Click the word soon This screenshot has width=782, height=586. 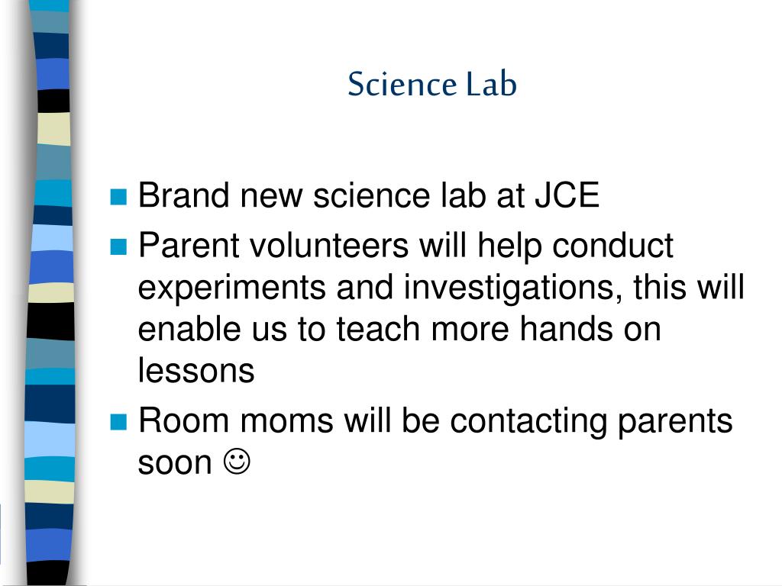point(175,463)
